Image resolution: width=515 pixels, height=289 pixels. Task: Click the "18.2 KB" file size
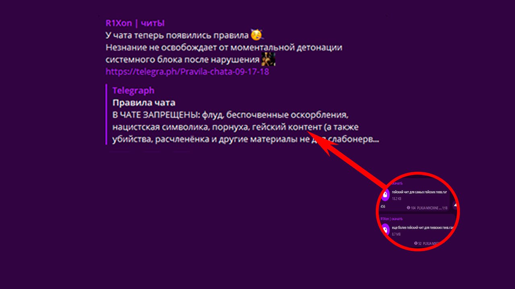396,199
